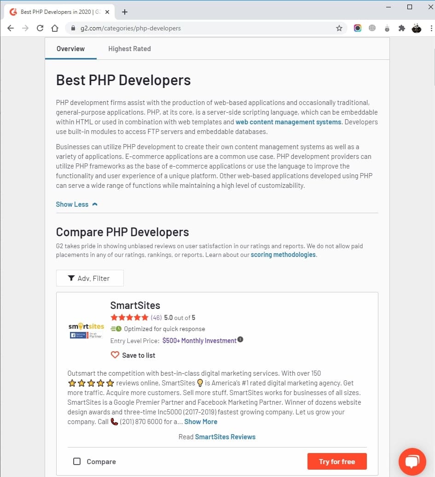This screenshot has height=477, width=435.
Task: Click the 5.0 out of 5 rating text
Action: 180,318
